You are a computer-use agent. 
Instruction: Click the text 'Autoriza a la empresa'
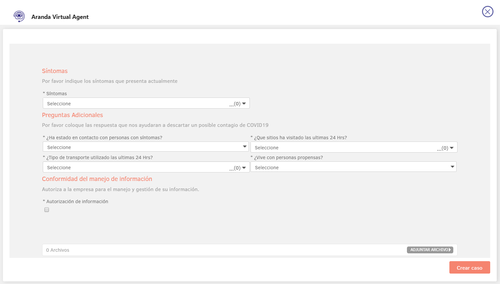121,189
